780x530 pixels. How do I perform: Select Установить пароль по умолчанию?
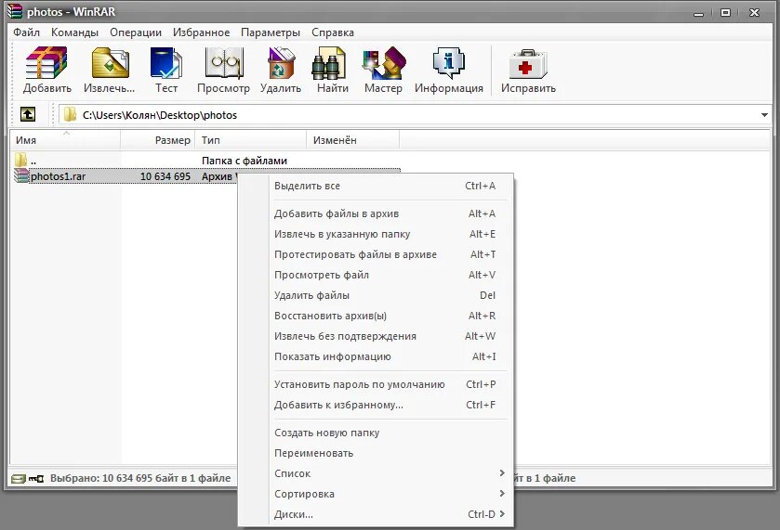pyautogui.click(x=385, y=384)
